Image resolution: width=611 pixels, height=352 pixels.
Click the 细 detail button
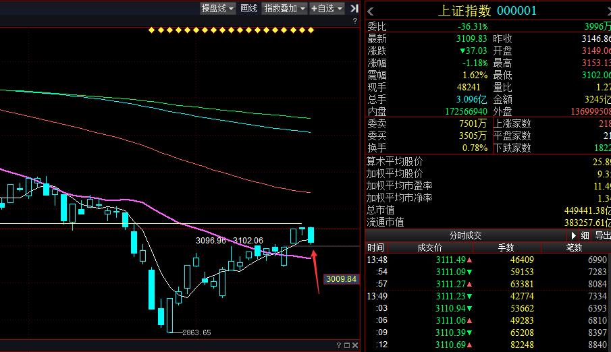pyautogui.click(x=585, y=235)
